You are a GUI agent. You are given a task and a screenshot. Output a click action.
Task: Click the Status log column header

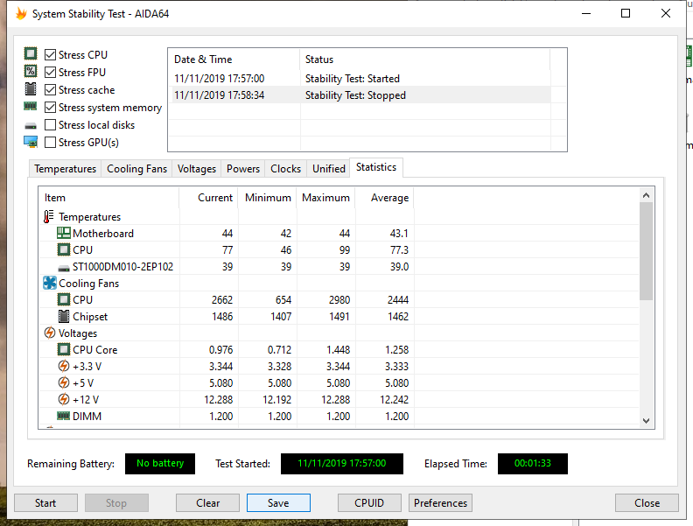(425, 60)
